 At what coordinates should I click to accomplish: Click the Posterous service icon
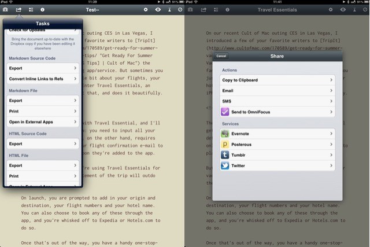click(x=225, y=144)
